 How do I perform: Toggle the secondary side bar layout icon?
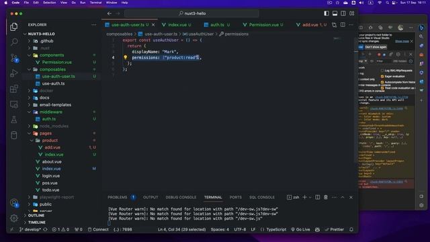click(343, 13)
